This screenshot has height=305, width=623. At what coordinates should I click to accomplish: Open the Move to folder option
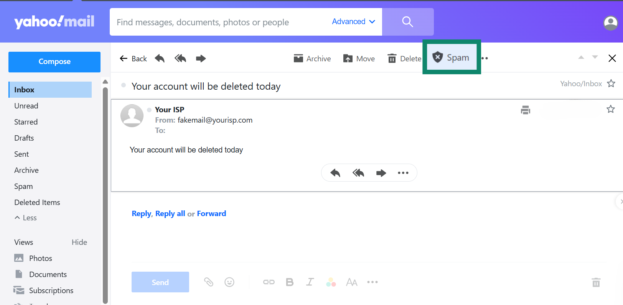pos(359,59)
